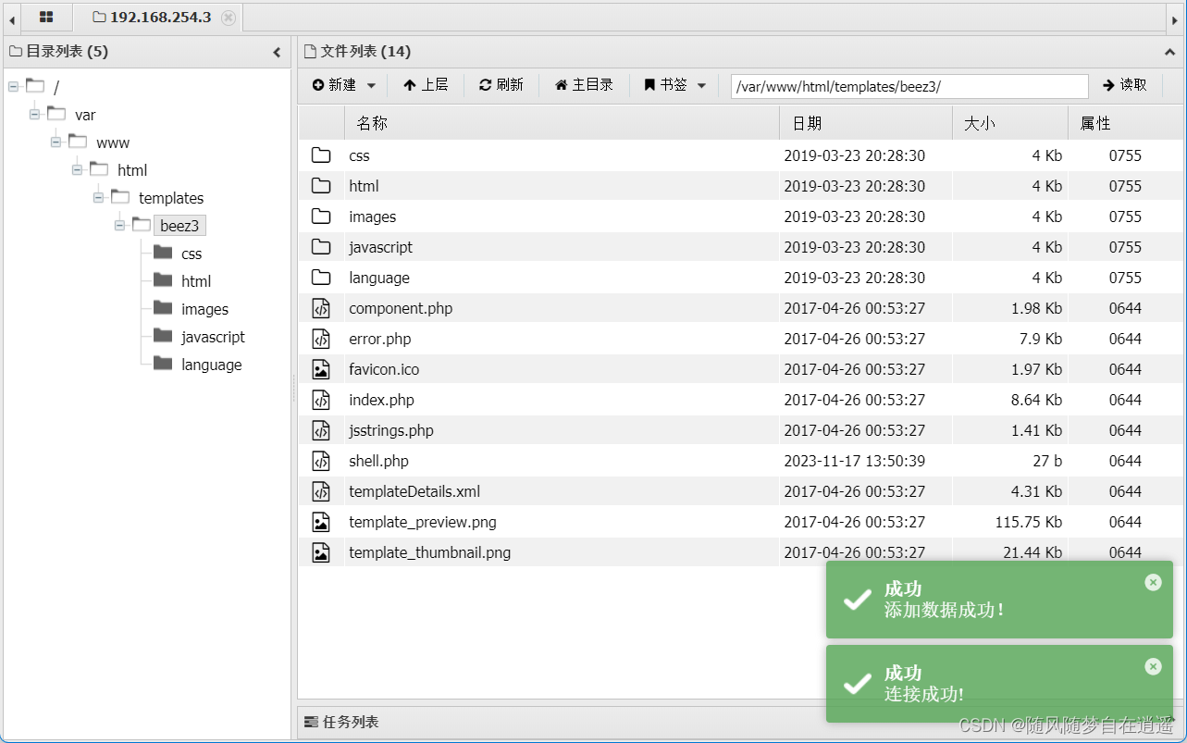Select the templateDetails.xml file name

(414, 491)
